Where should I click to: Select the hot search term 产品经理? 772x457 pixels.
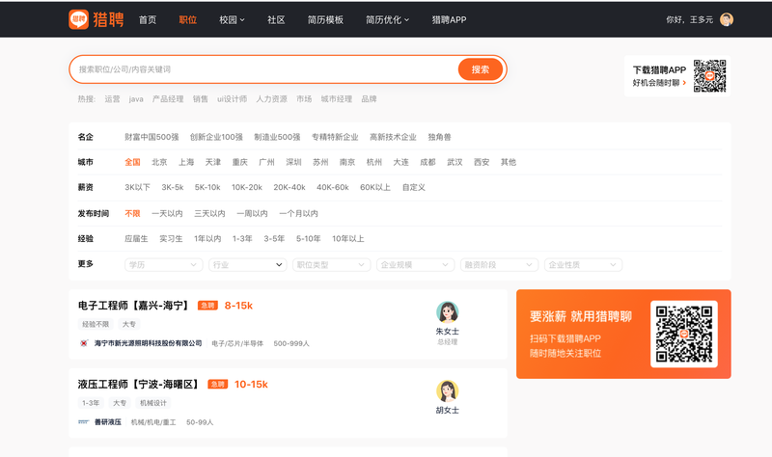tap(168, 99)
